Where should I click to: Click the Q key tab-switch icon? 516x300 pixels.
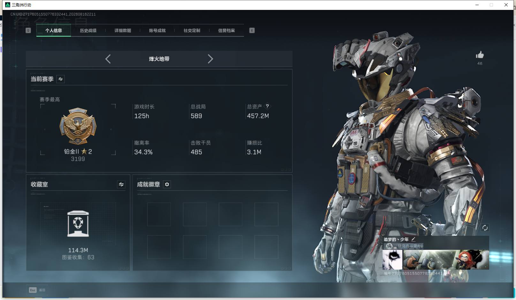click(28, 30)
